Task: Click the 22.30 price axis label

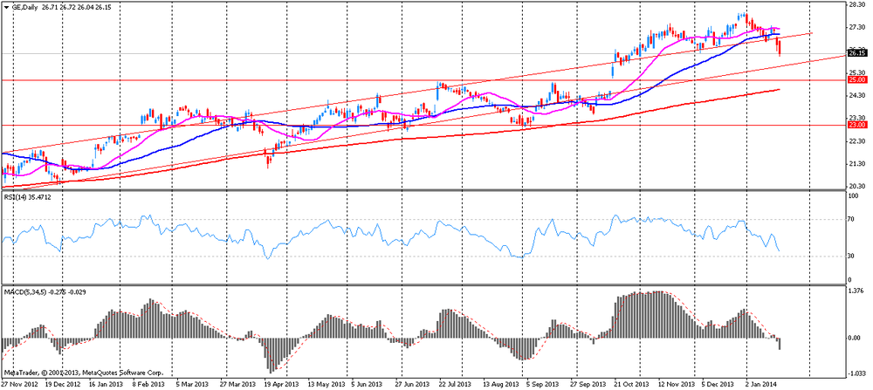Action: [x=856, y=141]
